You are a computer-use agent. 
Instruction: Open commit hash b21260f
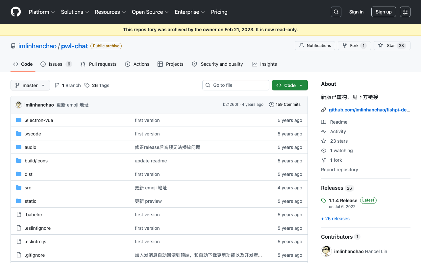(231, 105)
